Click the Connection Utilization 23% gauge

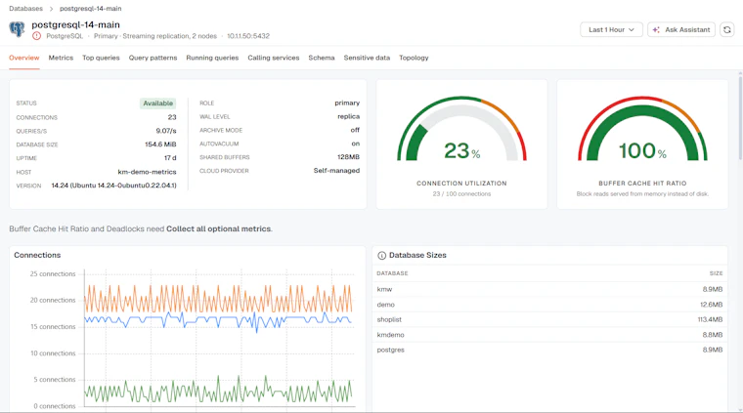tap(461, 130)
